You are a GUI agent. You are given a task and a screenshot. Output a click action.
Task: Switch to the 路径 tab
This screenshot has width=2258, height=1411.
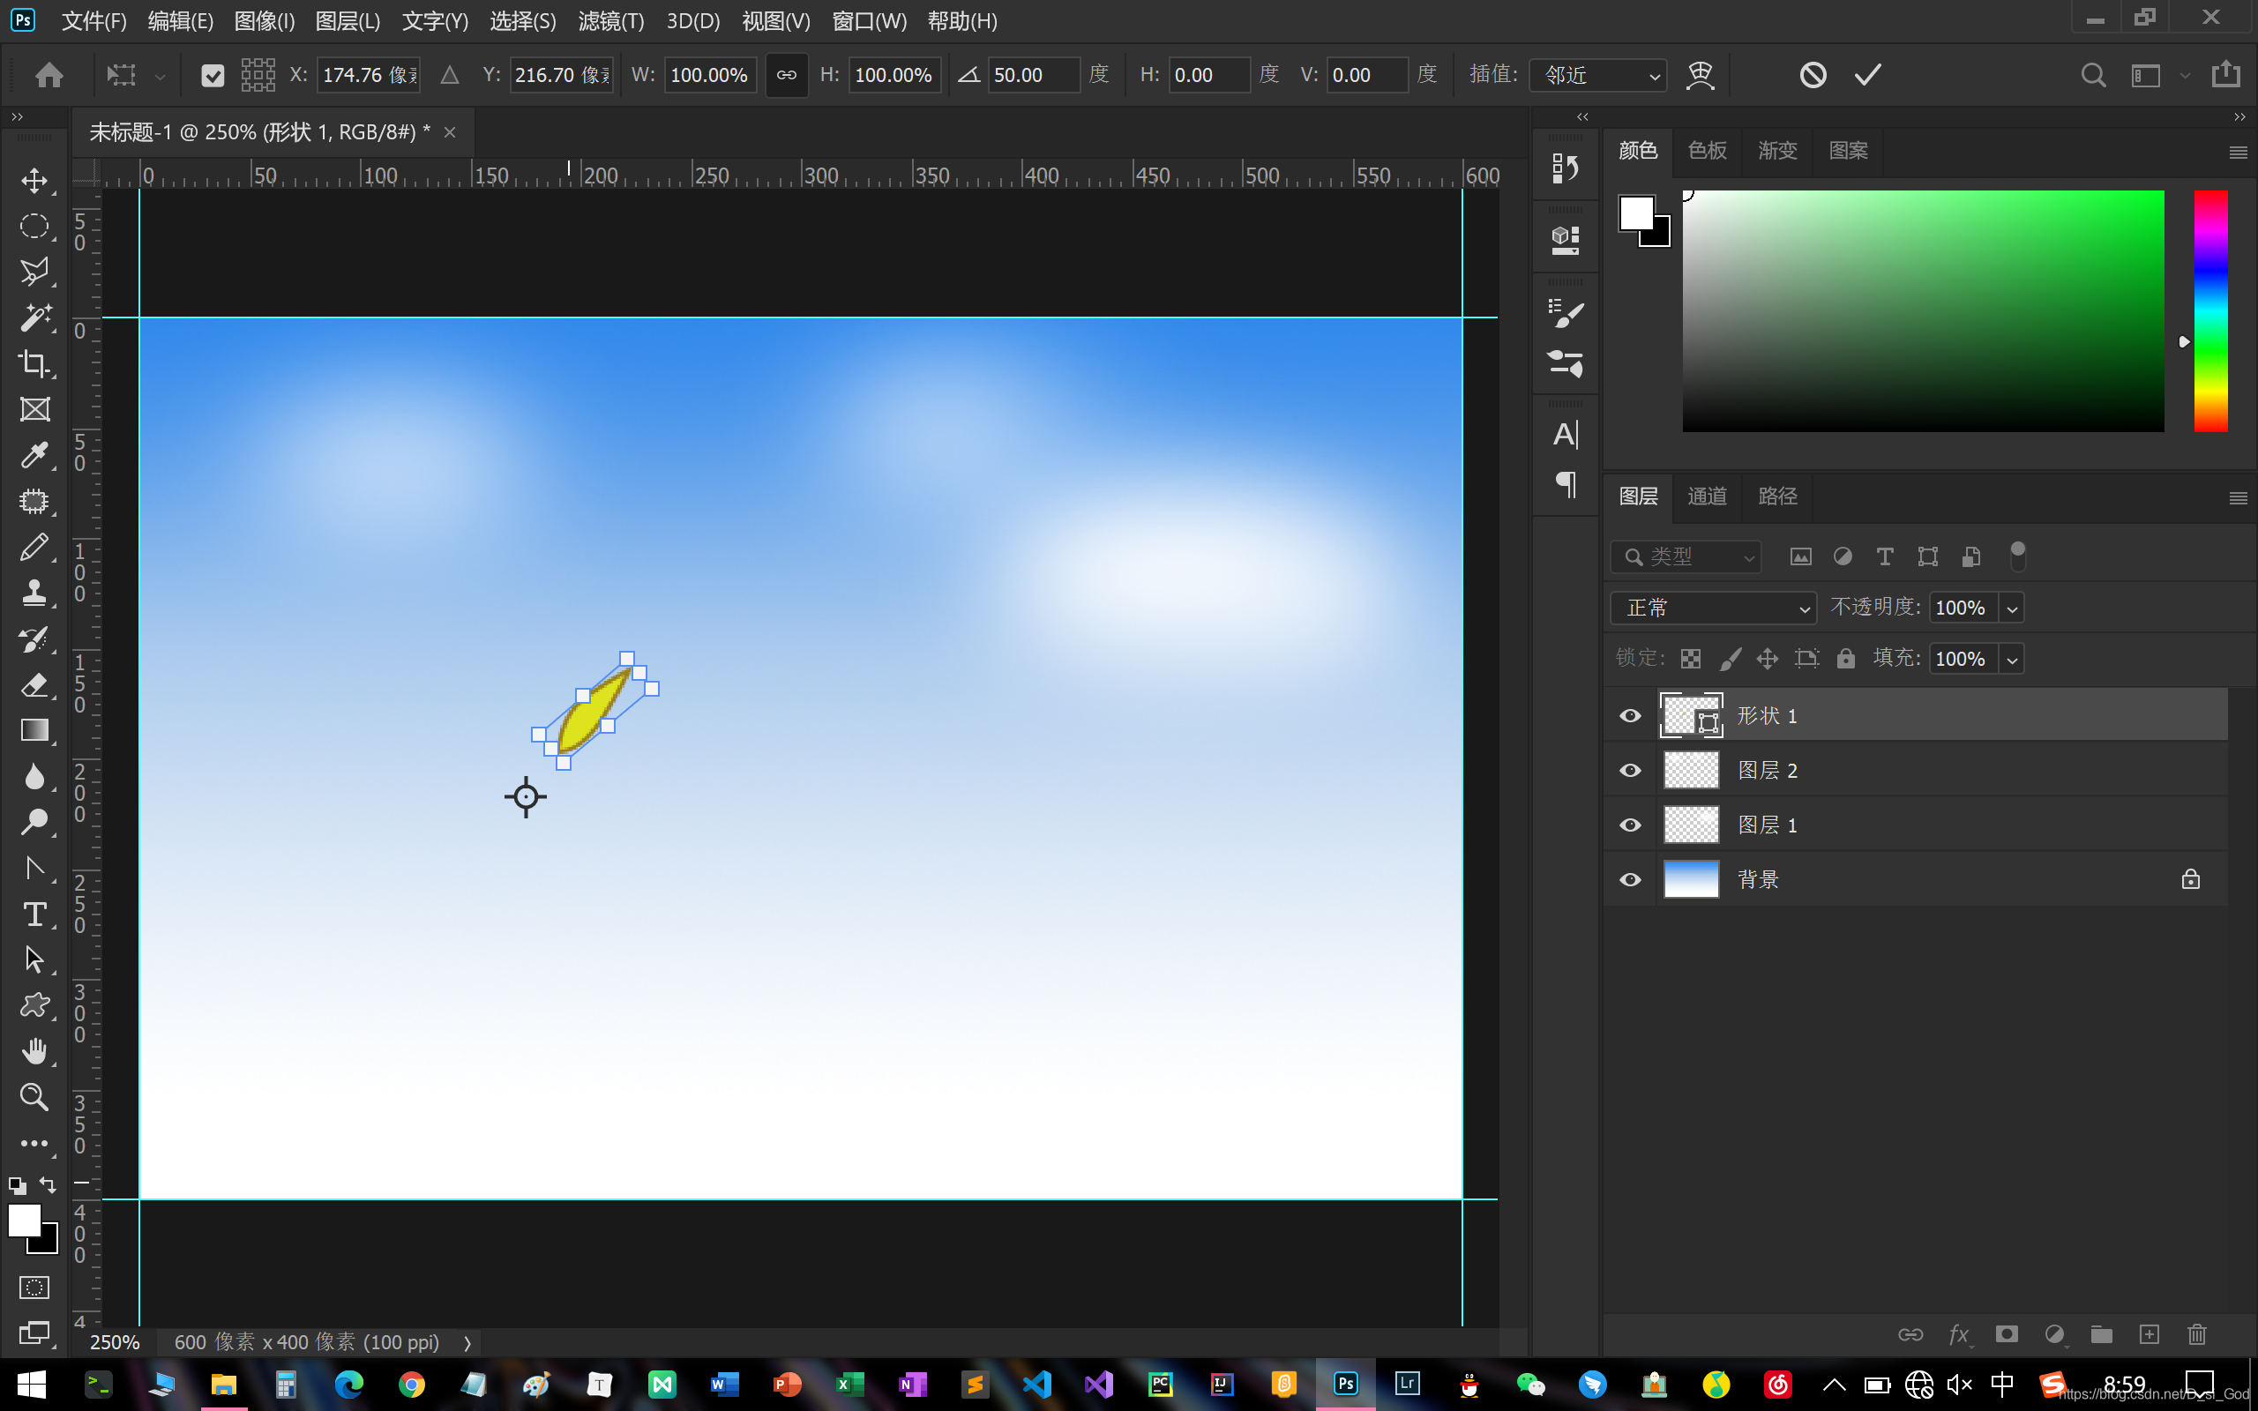click(x=1777, y=496)
